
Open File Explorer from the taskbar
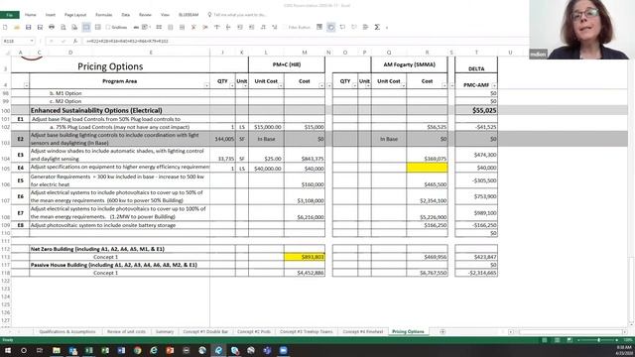click(x=57, y=350)
